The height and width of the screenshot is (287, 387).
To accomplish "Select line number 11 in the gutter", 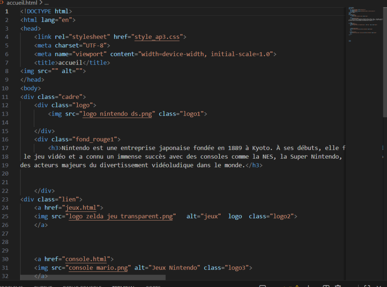I will (x=5, y=97).
